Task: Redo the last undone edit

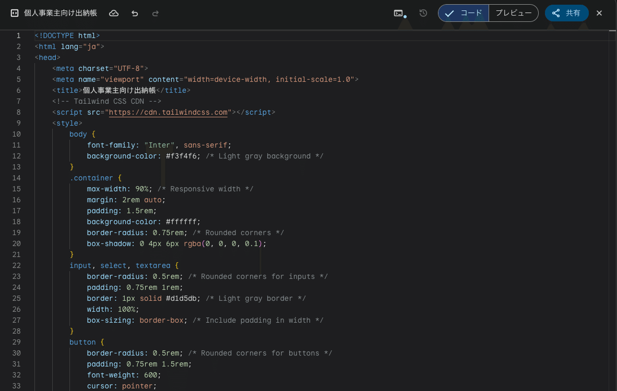Action: (x=156, y=14)
